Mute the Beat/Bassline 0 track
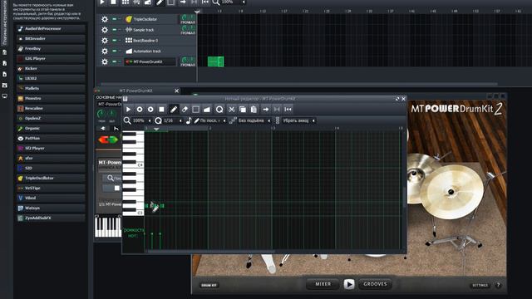Image resolution: width=532 pixels, height=299 pixels. point(115,41)
